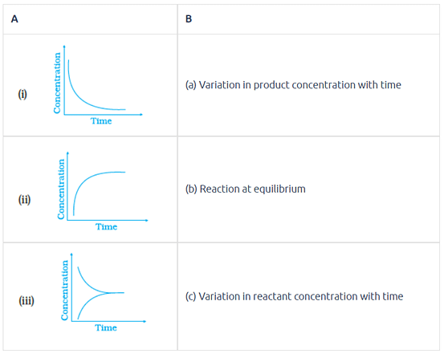Click the row label (ii)
This screenshot has height=354, width=444.
coord(24,199)
